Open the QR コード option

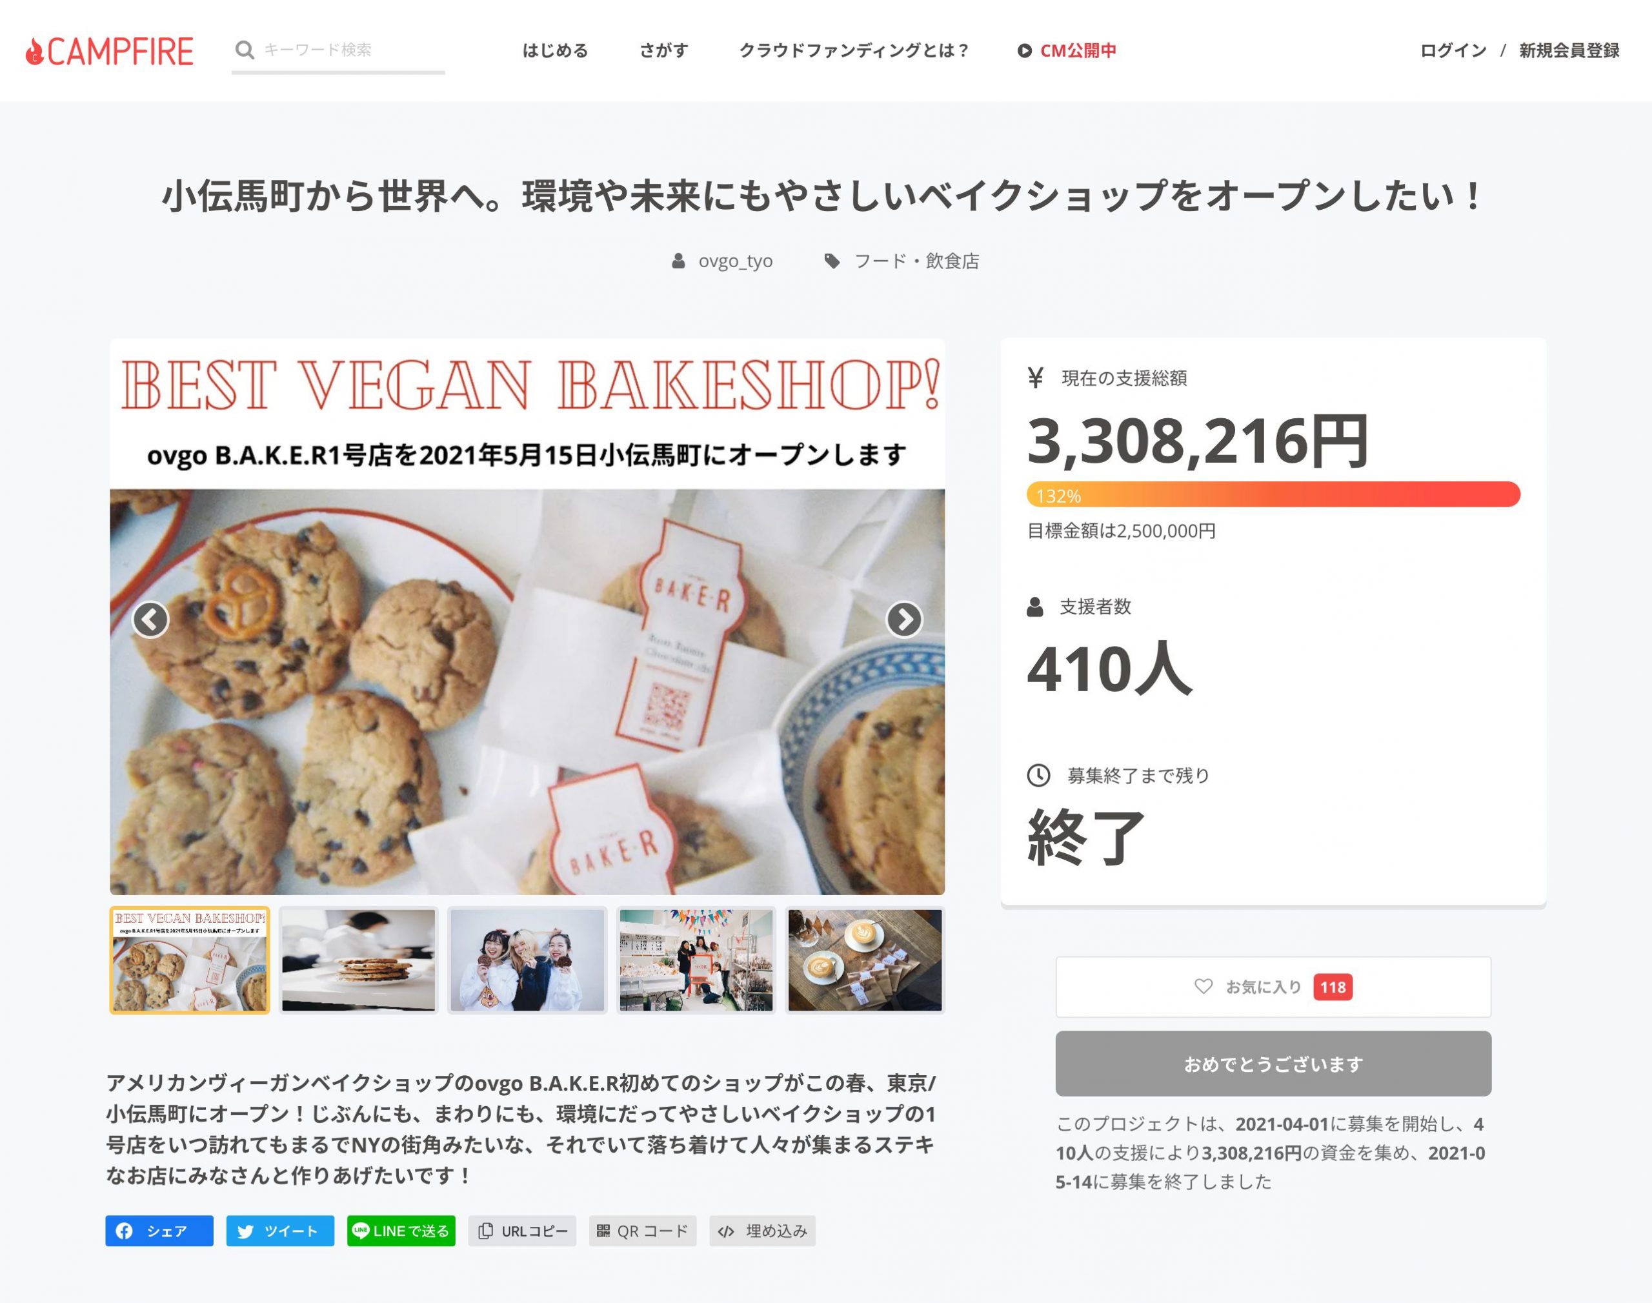(642, 1231)
